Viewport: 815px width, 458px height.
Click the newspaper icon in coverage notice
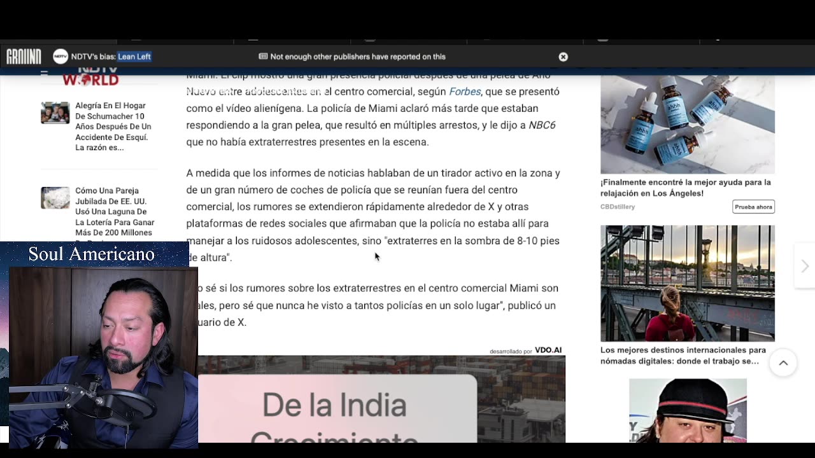coord(263,57)
